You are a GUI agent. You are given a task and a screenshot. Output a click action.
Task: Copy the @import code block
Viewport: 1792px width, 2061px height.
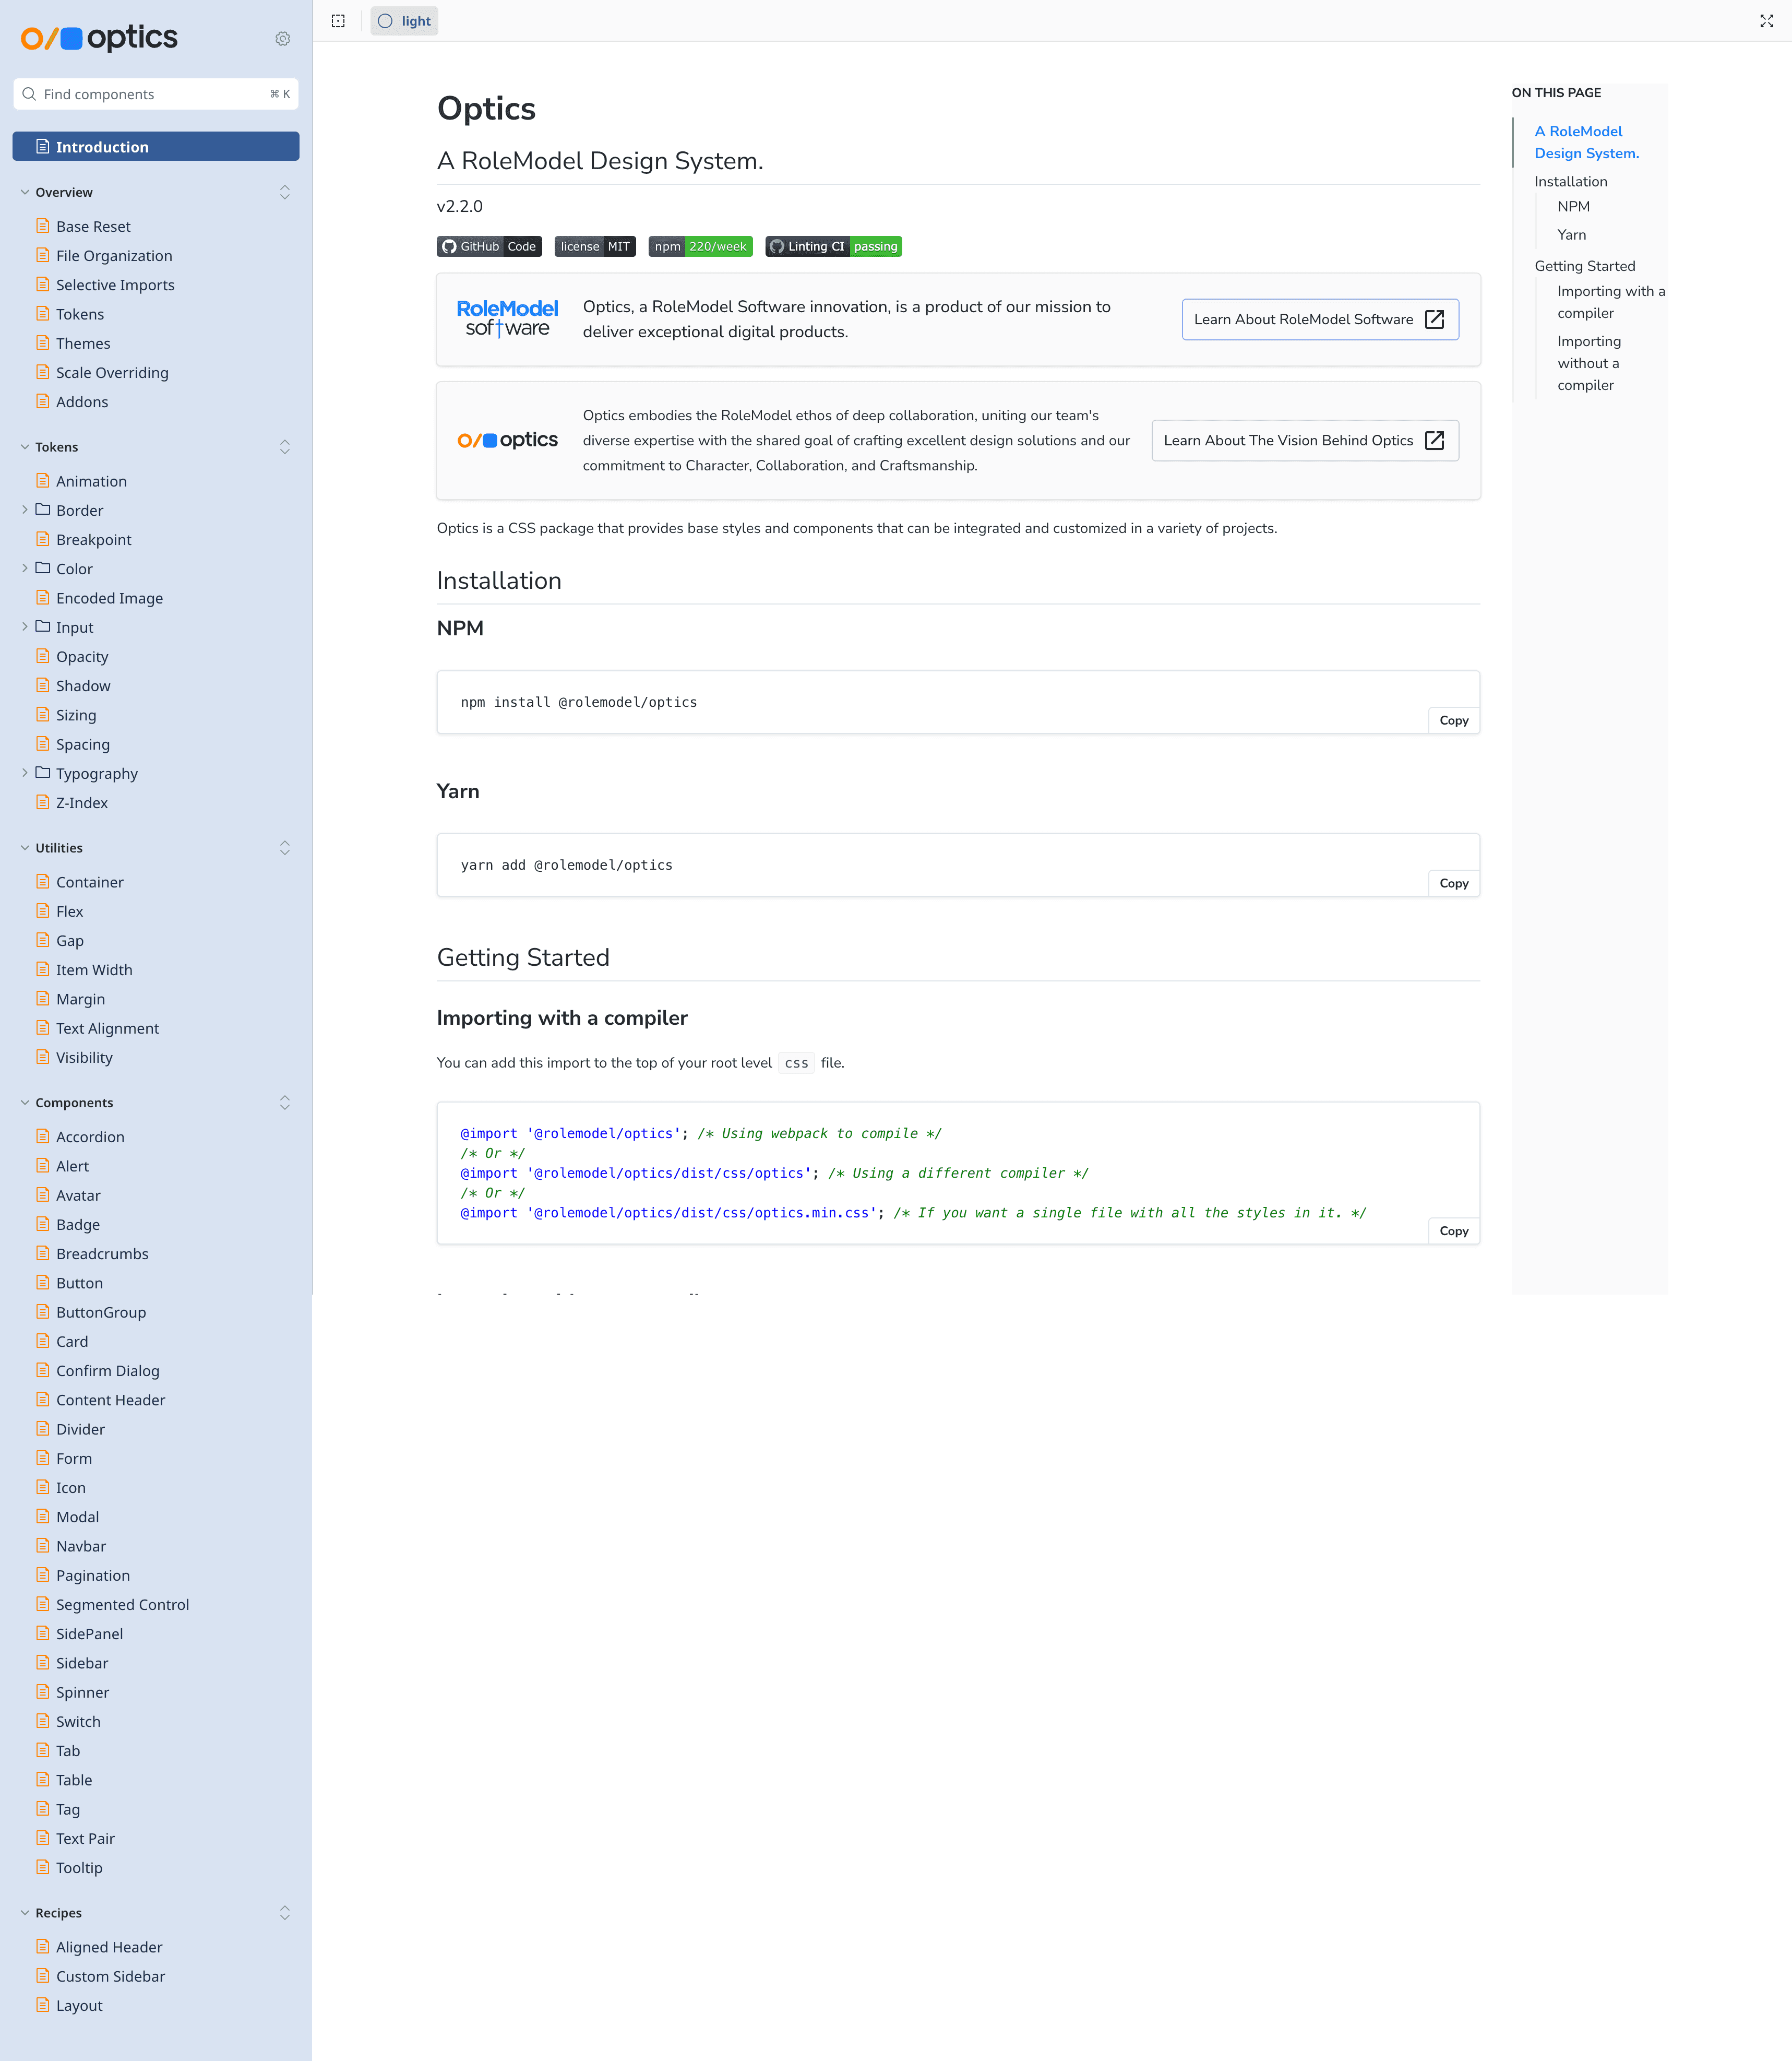(1453, 1231)
